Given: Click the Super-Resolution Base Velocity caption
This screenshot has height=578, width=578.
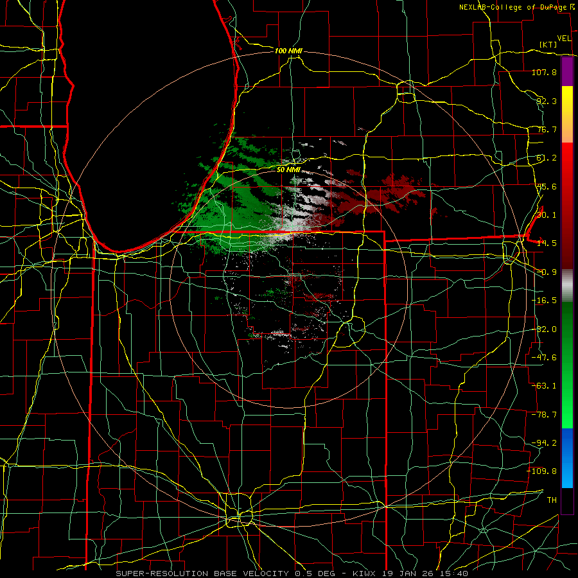Looking at the screenshot, I should 292,574.
